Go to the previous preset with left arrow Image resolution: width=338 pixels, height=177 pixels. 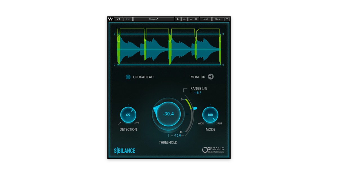(178, 19)
